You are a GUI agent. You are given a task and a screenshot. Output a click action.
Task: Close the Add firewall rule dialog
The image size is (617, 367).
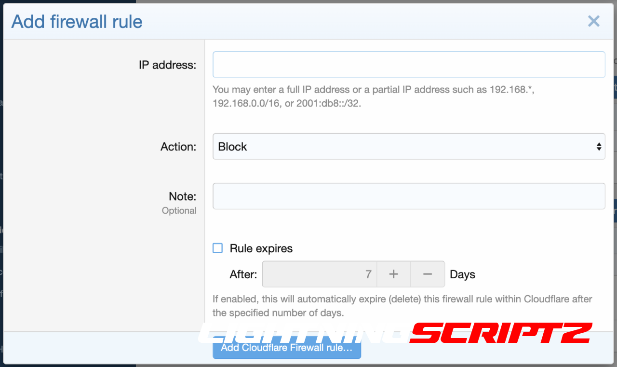[593, 21]
